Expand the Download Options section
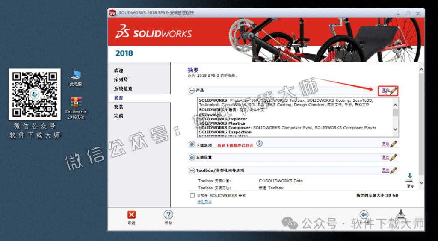Viewport: 438px width, 241px height. tap(192, 144)
